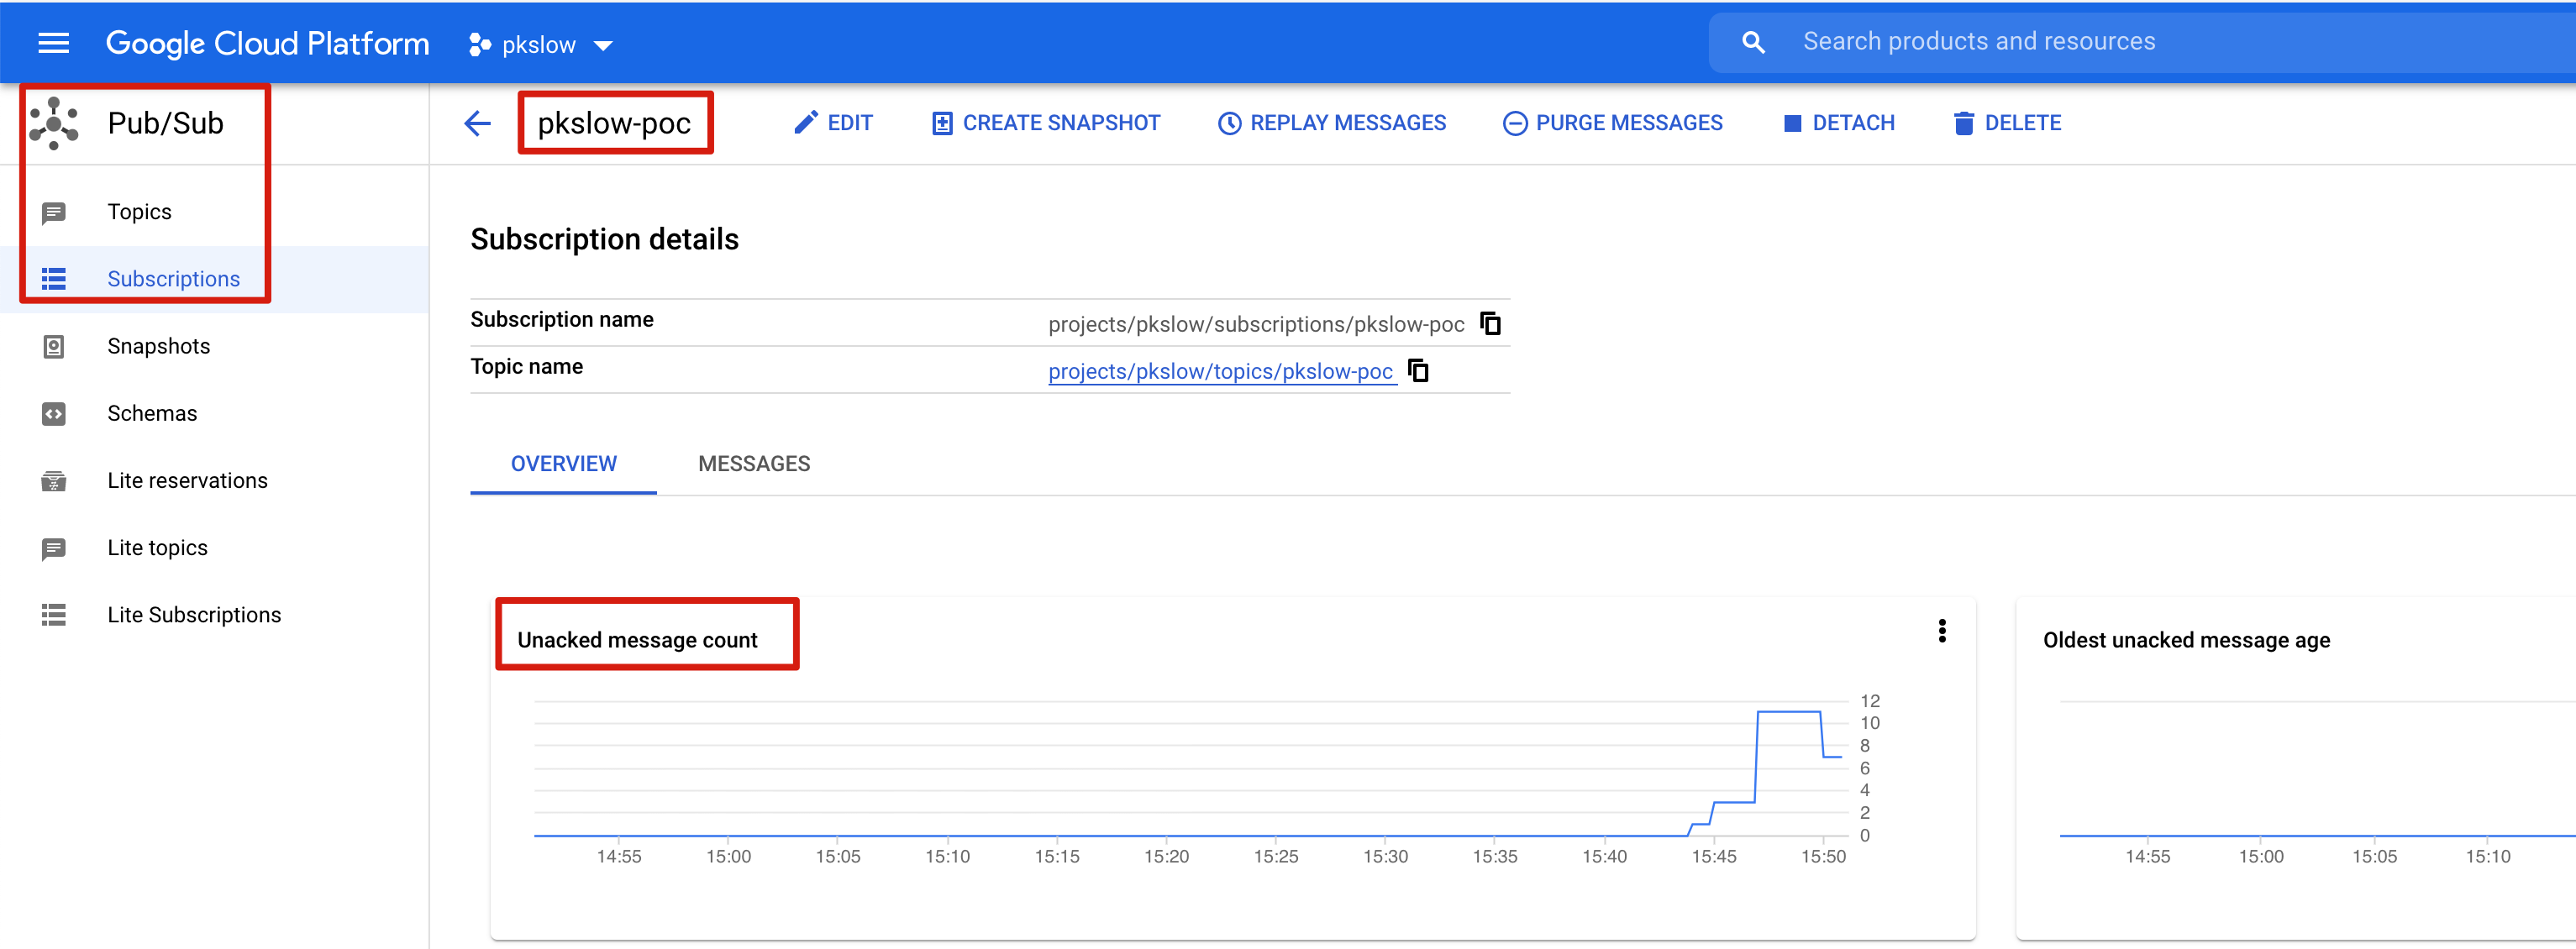Open the pkslow project selector dropdown

[x=541, y=45]
